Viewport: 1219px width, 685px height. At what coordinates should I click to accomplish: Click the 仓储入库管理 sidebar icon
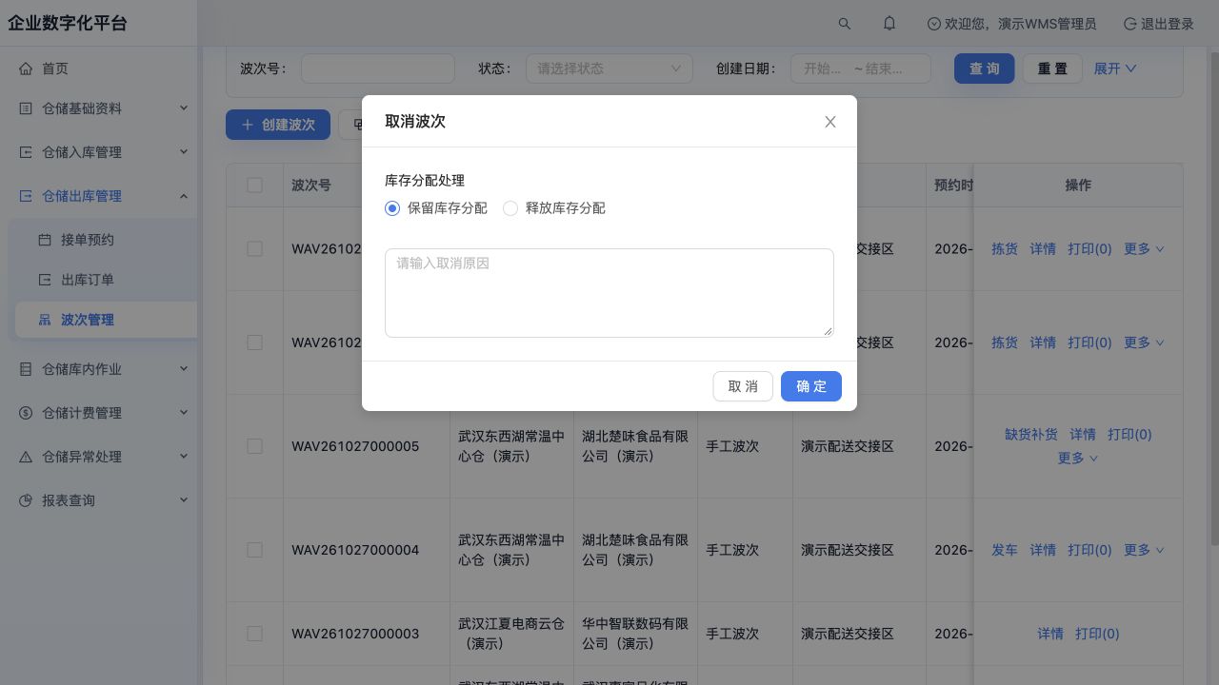tap(26, 152)
